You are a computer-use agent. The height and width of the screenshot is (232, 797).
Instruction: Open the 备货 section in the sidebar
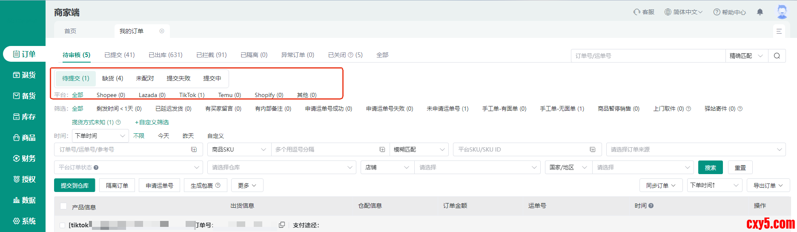(24, 96)
